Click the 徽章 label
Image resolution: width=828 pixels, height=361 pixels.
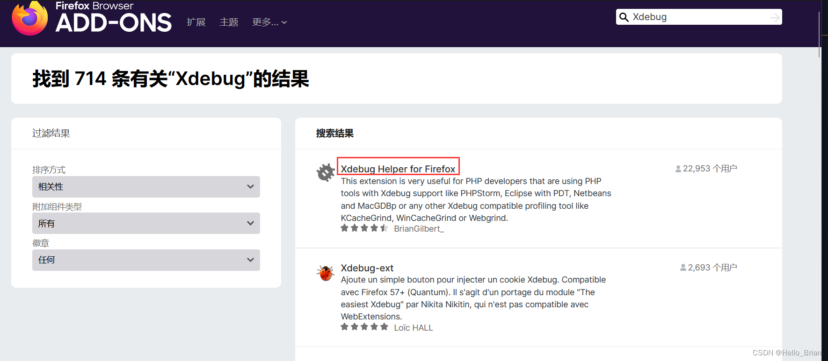[x=41, y=243]
